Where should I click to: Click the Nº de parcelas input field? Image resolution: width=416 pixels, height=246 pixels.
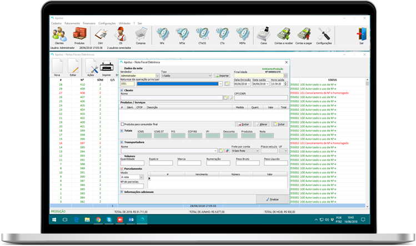click(x=132, y=186)
